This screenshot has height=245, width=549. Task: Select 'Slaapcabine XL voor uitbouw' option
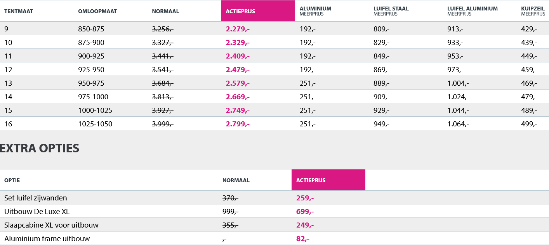(51, 225)
